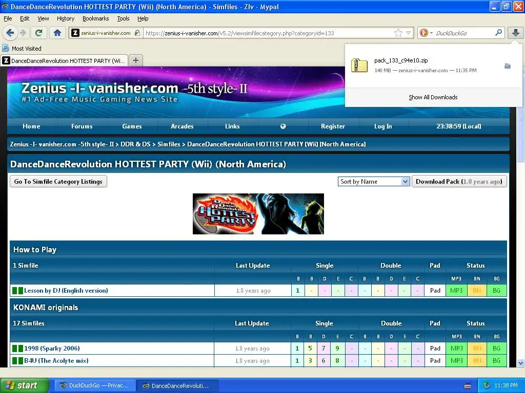This screenshot has height=393, width=525.
Task: Open the History menu
Action: [66, 18]
